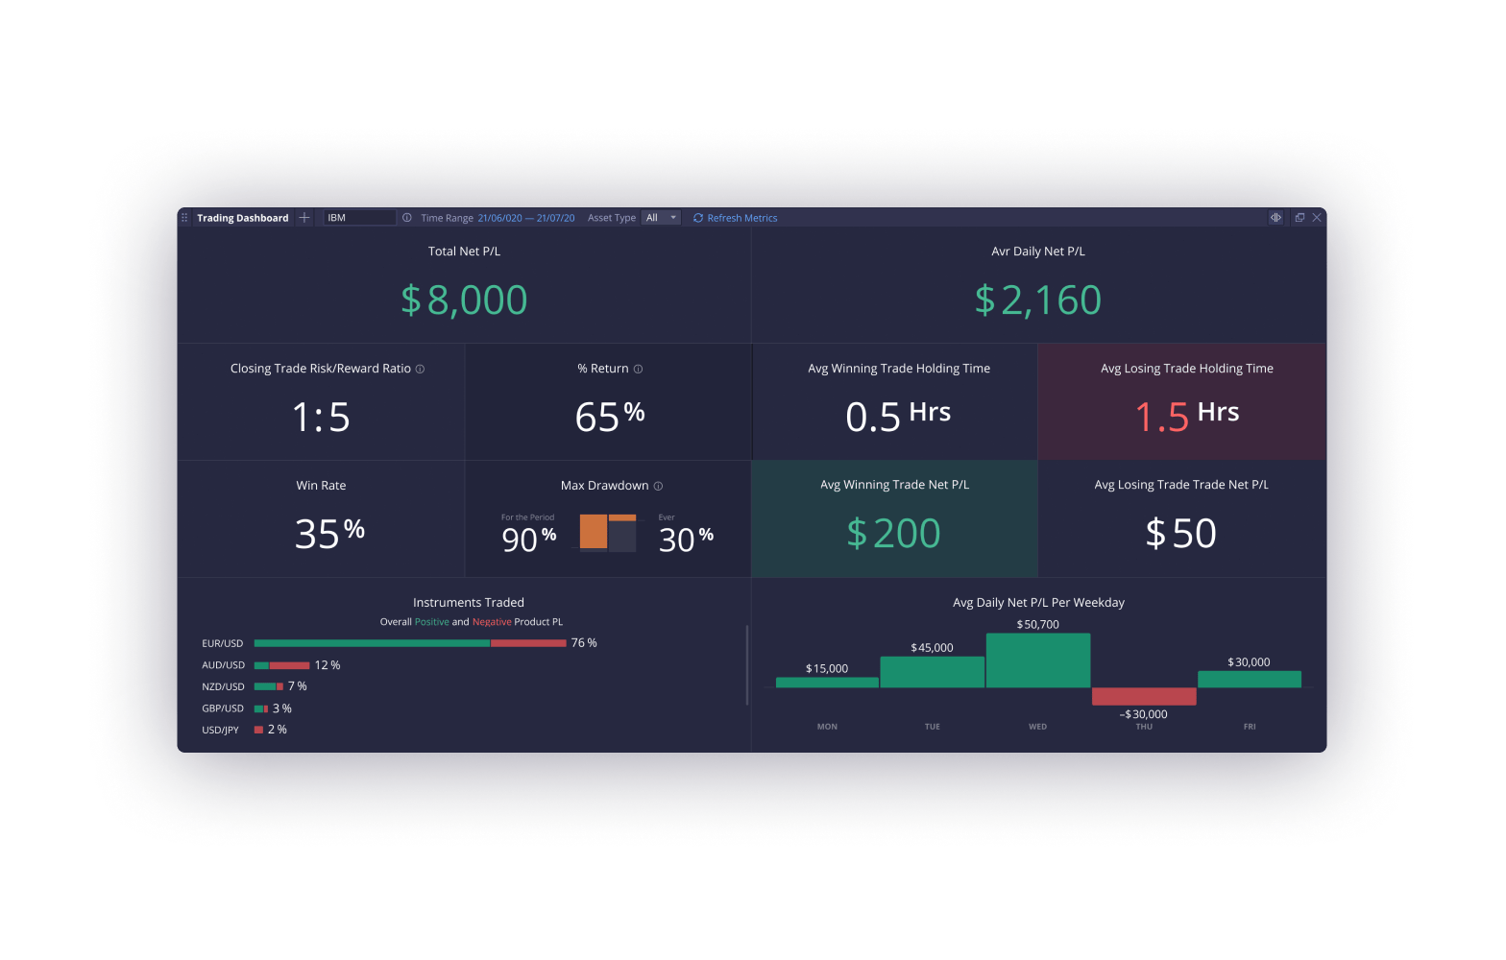This screenshot has height=960, width=1506.
Task: Click the $200 Avg Winning Trade value
Action: [x=894, y=534]
